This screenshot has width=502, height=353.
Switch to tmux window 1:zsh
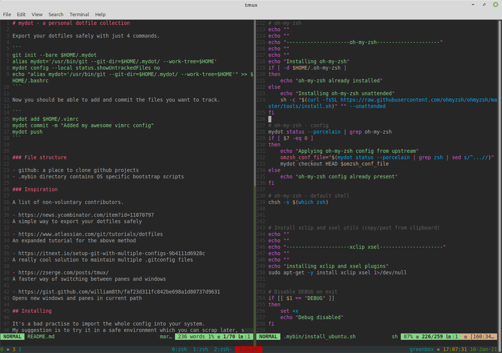(200, 349)
